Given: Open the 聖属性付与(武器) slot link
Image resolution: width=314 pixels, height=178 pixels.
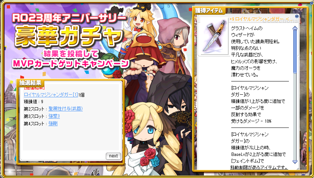Looking at the screenshot, I should point(65,109).
